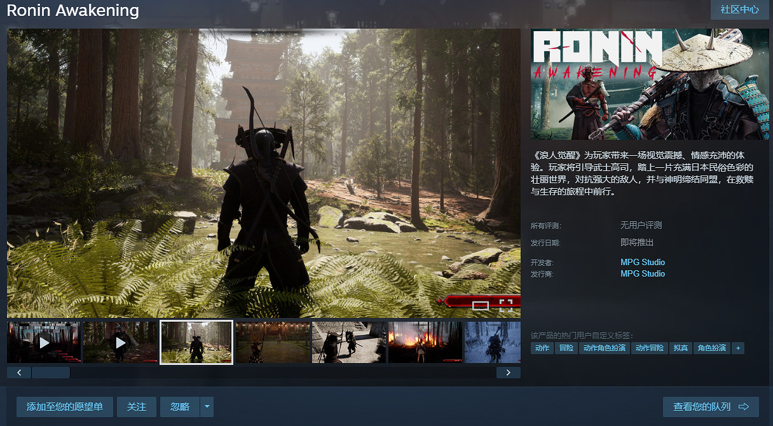
Task: Open the MPG Studio publisher link
Action: point(643,273)
